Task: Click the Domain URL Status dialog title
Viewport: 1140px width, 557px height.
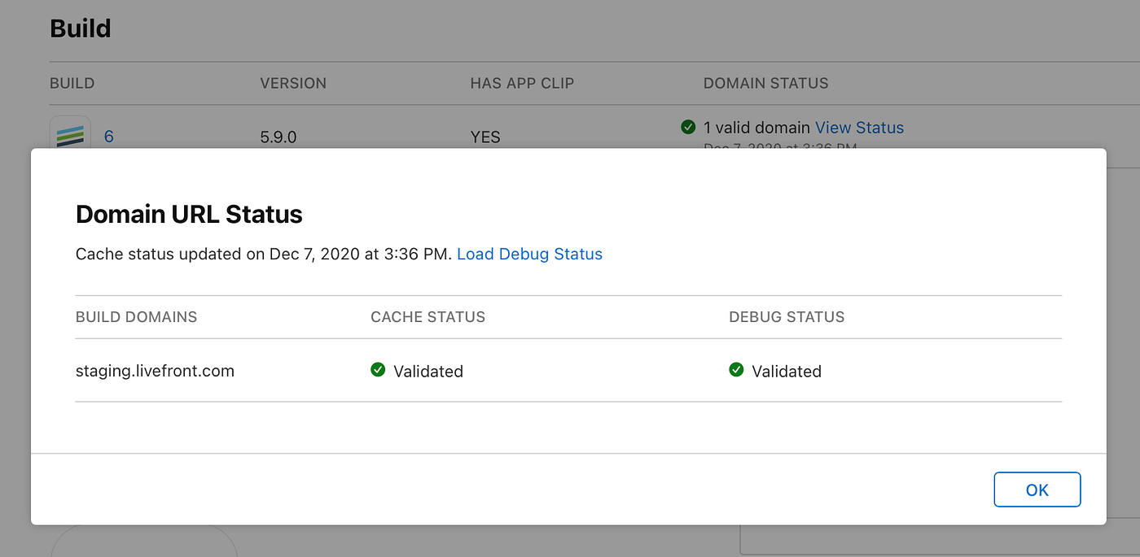Action: pyautogui.click(x=189, y=214)
